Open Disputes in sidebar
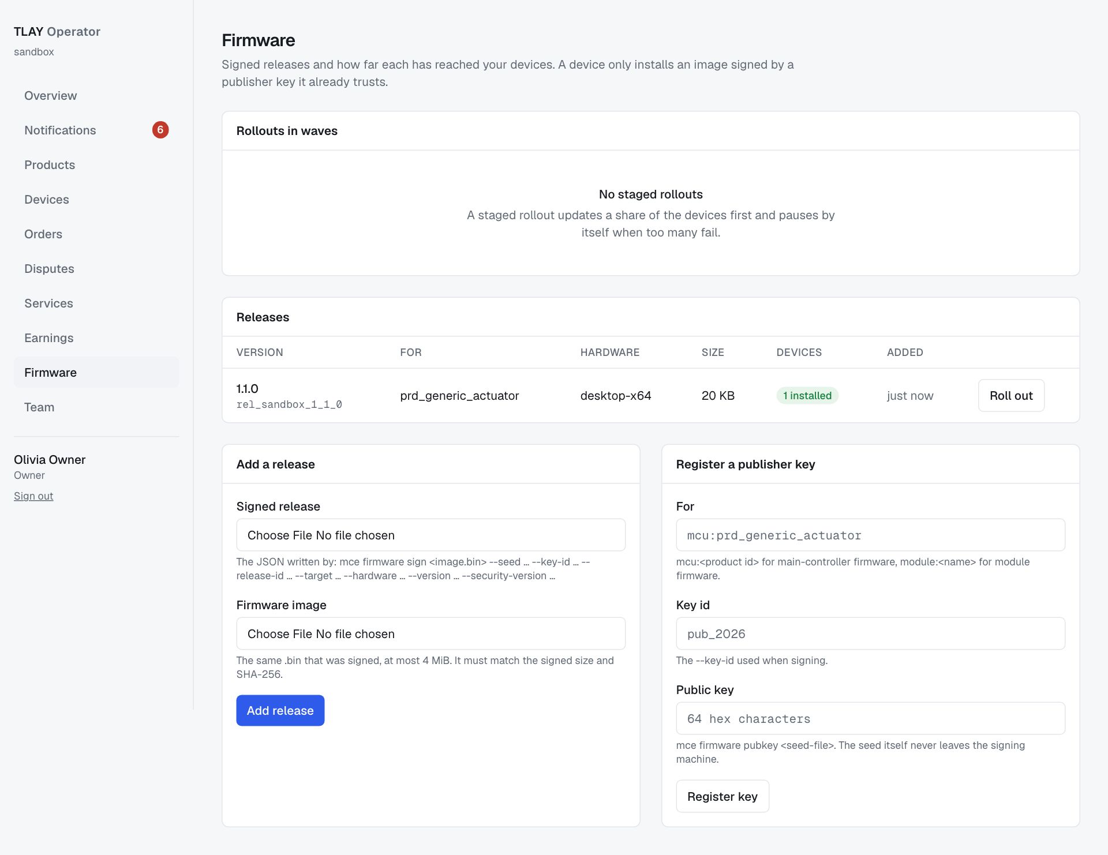 [96, 269]
